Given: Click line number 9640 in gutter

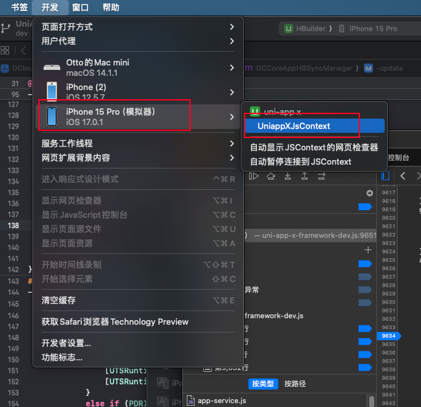Looking at the screenshot, I should pyautogui.click(x=389, y=386).
